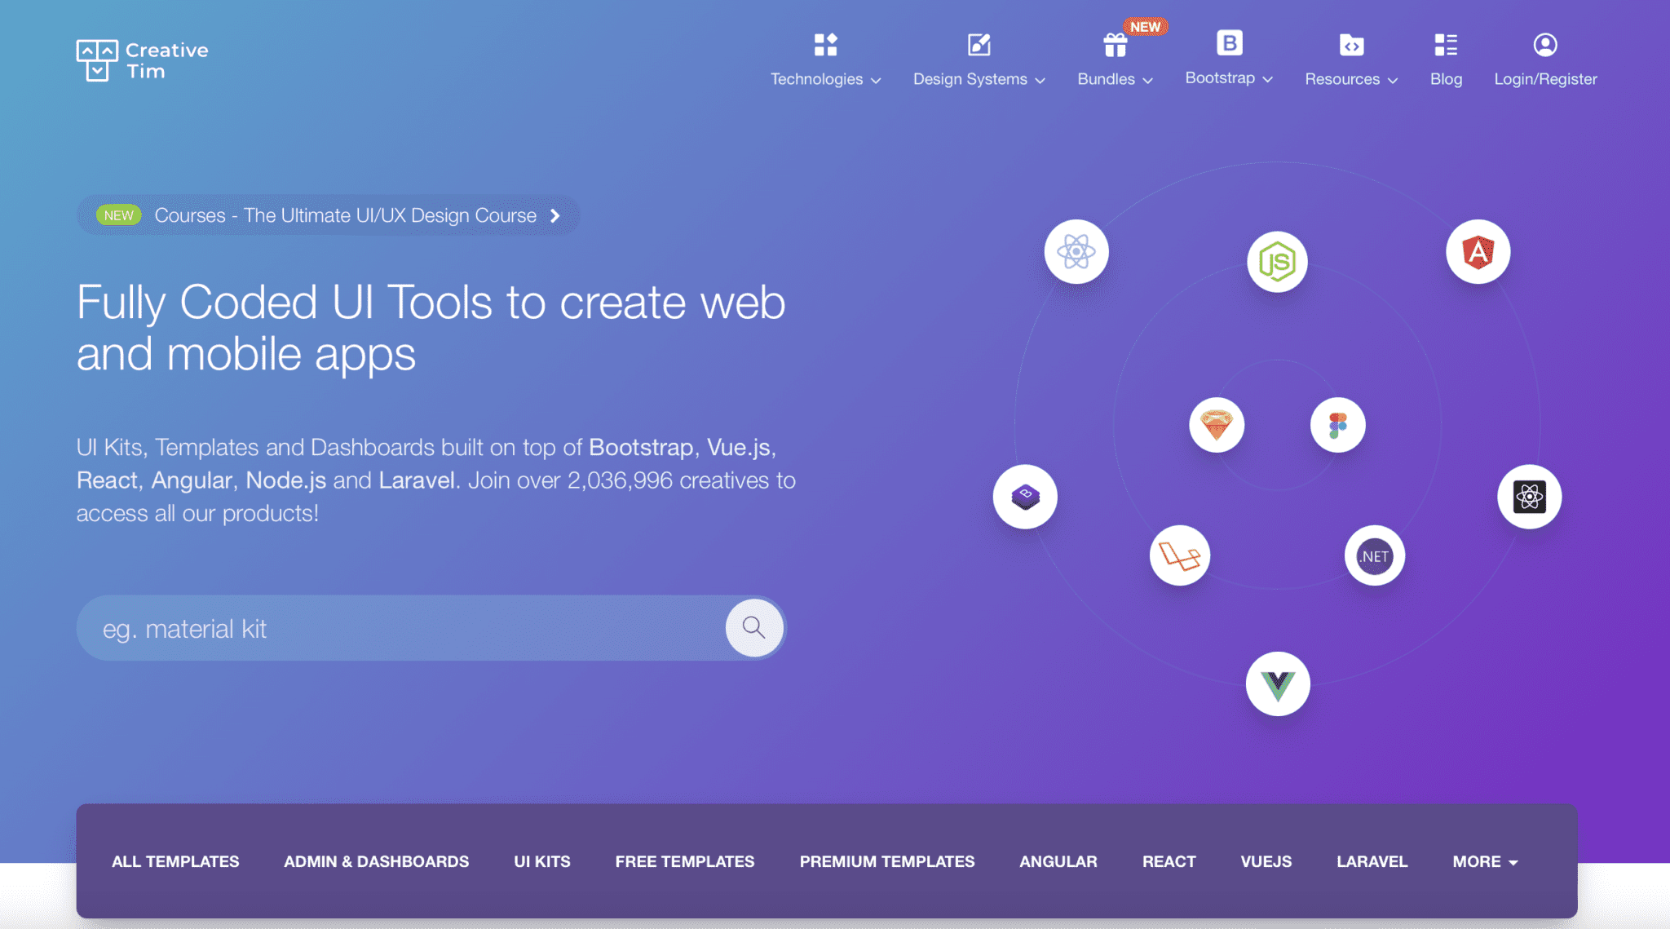Switch to ALL TEMPLATES tab
This screenshot has width=1670, height=929.
point(175,861)
